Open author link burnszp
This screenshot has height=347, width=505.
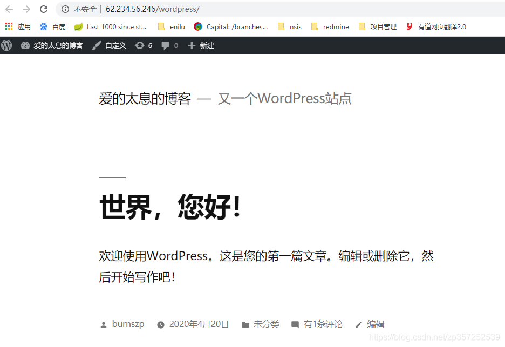(128, 324)
